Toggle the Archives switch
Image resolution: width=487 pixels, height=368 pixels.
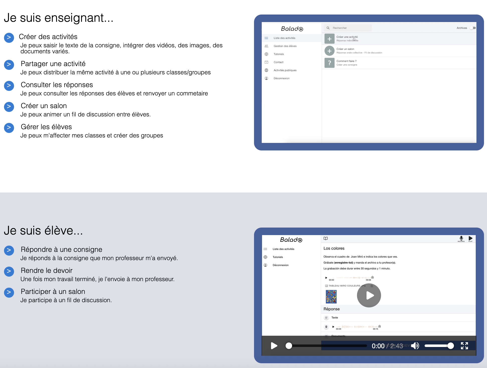pyautogui.click(x=472, y=28)
